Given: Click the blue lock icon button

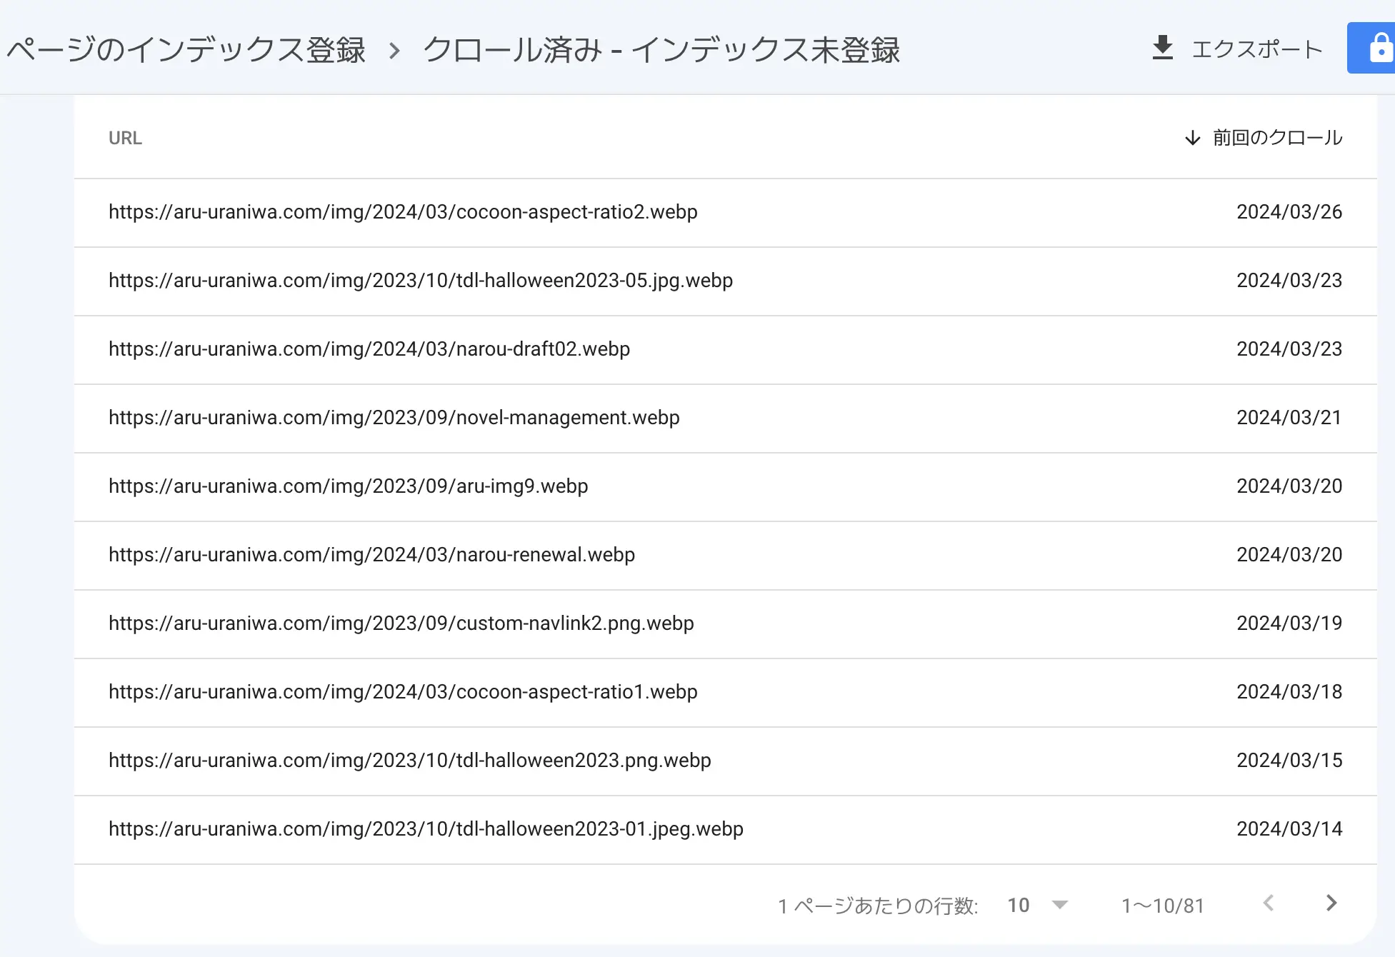Looking at the screenshot, I should coord(1371,48).
